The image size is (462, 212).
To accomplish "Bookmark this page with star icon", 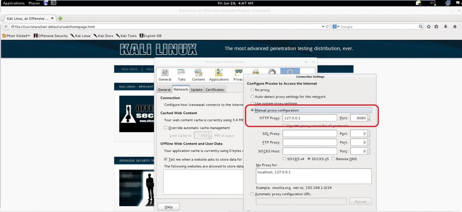I will pyautogui.click(x=429, y=26).
